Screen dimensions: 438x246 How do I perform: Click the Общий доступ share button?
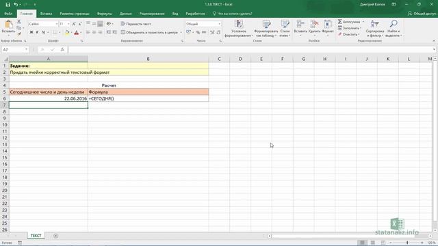[422, 14]
